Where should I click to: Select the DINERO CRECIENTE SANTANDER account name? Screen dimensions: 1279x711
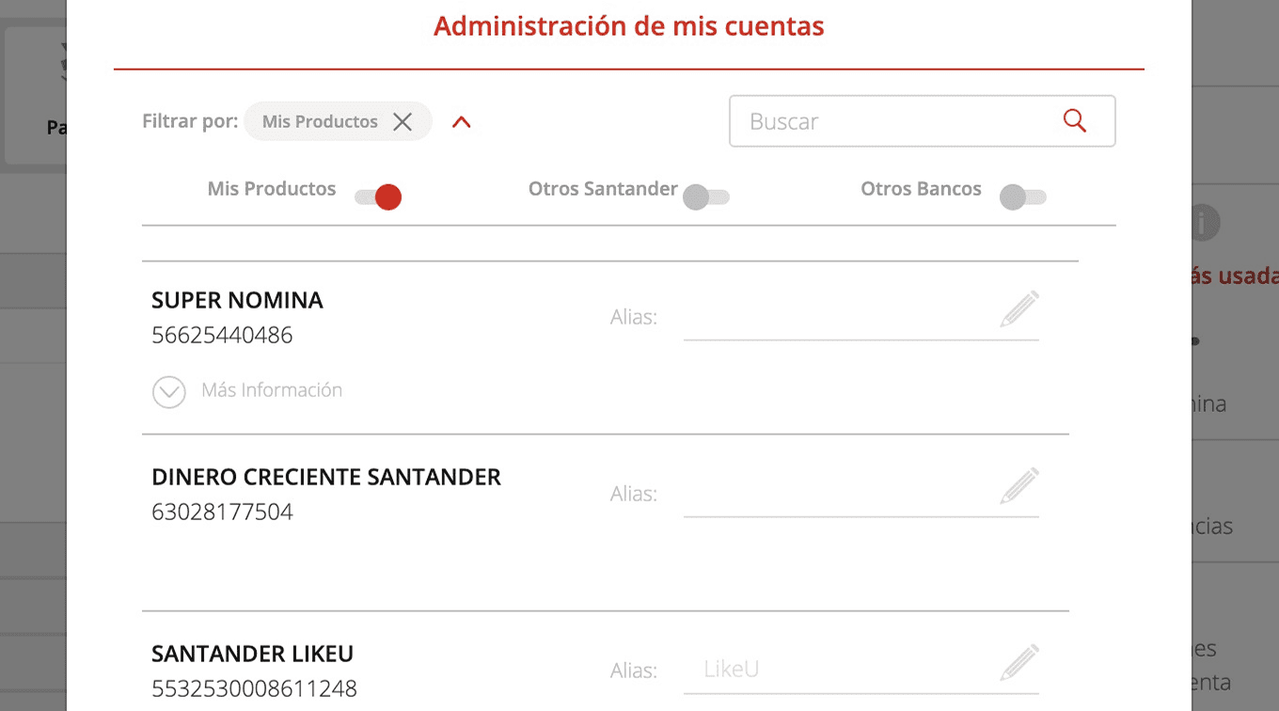pyautogui.click(x=326, y=477)
